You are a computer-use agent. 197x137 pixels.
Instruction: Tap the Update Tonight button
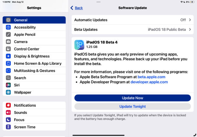tap(132, 106)
